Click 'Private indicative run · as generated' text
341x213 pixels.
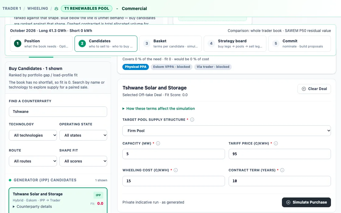(153, 202)
